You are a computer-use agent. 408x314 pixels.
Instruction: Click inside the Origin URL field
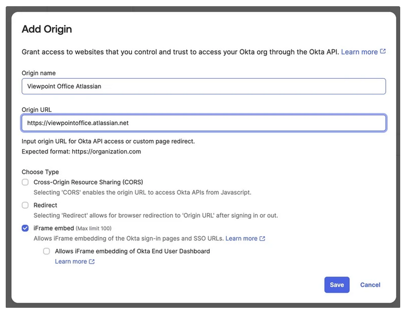[x=203, y=123]
